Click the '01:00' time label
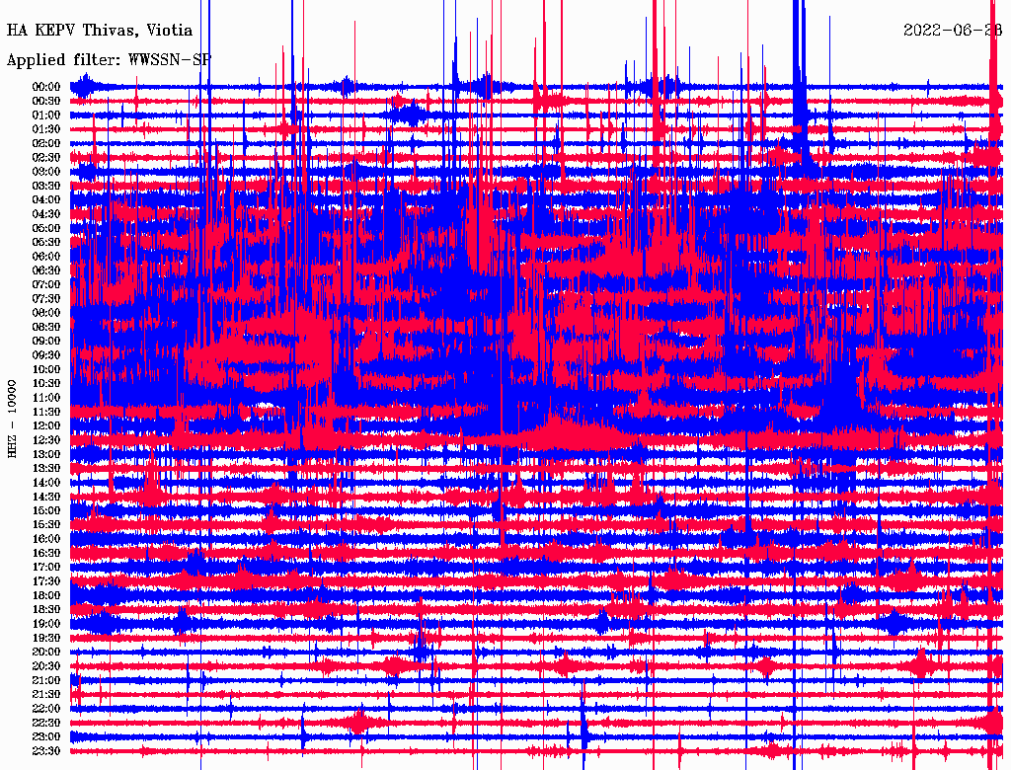Viewport: 1011px width, 770px height. pos(46,115)
